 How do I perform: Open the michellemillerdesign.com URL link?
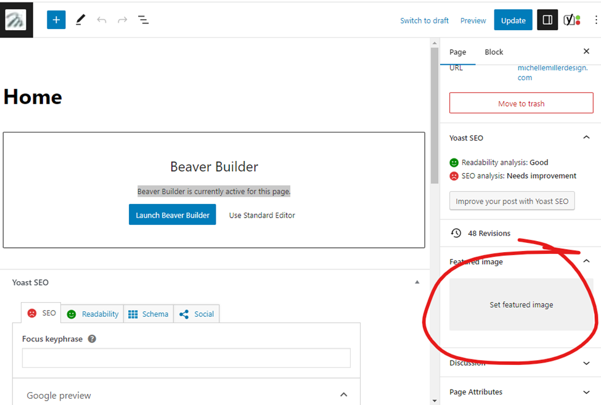coord(552,72)
